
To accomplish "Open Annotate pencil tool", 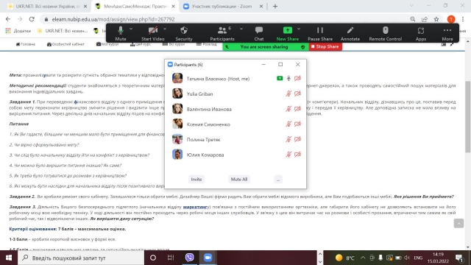I will coord(350,33).
